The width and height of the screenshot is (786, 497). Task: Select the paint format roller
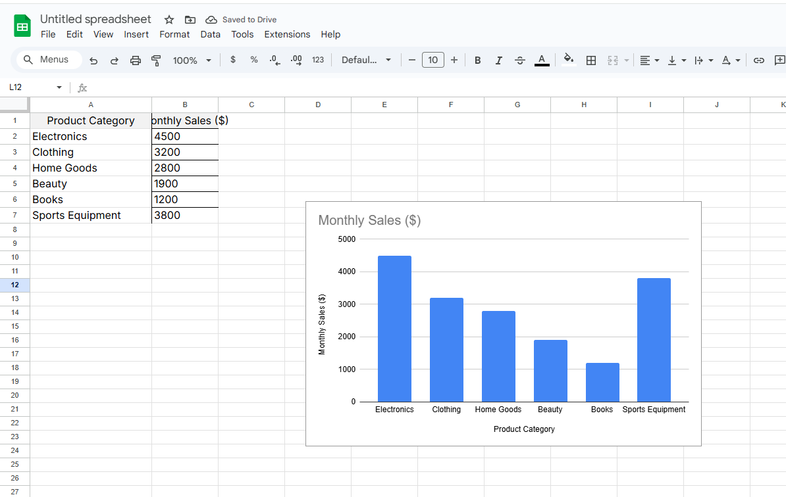click(156, 60)
